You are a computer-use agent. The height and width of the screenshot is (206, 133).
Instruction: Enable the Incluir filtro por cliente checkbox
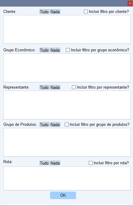[x=86, y=11]
